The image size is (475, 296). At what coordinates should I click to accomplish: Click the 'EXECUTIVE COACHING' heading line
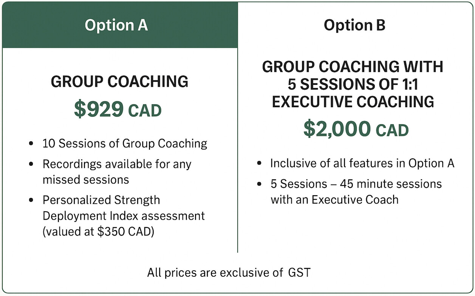(353, 102)
